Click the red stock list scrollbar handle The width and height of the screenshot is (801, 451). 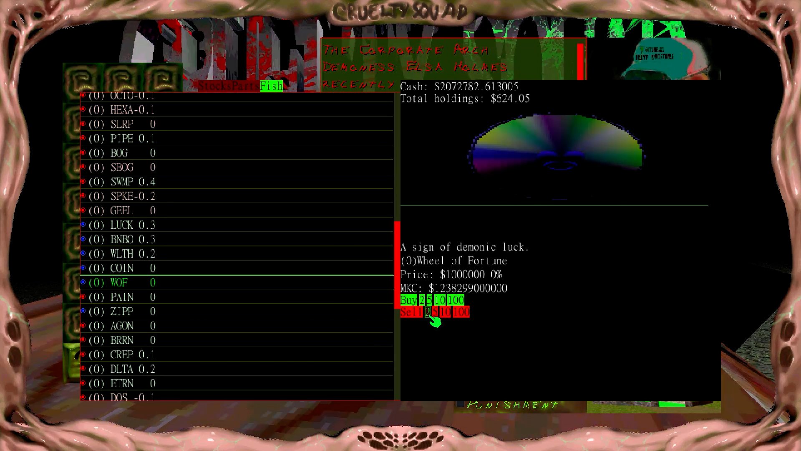[x=397, y=265]
